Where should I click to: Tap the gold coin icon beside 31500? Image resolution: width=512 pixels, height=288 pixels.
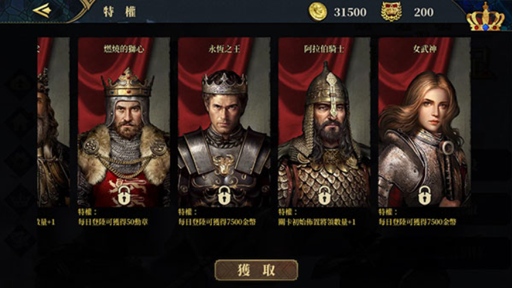tap(318, 12)
